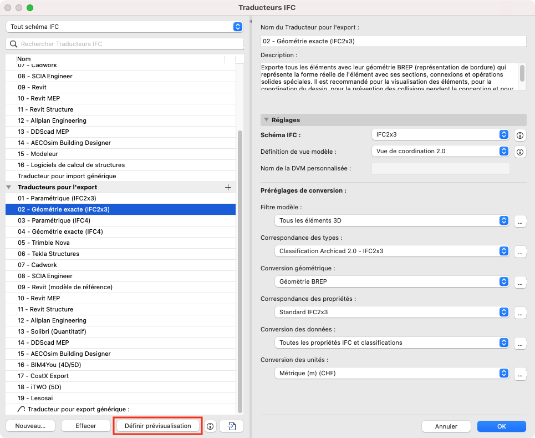Viewport: 535px width, 438px height.
Task: Click Effacer button
Action: click(x=85, y=426)
